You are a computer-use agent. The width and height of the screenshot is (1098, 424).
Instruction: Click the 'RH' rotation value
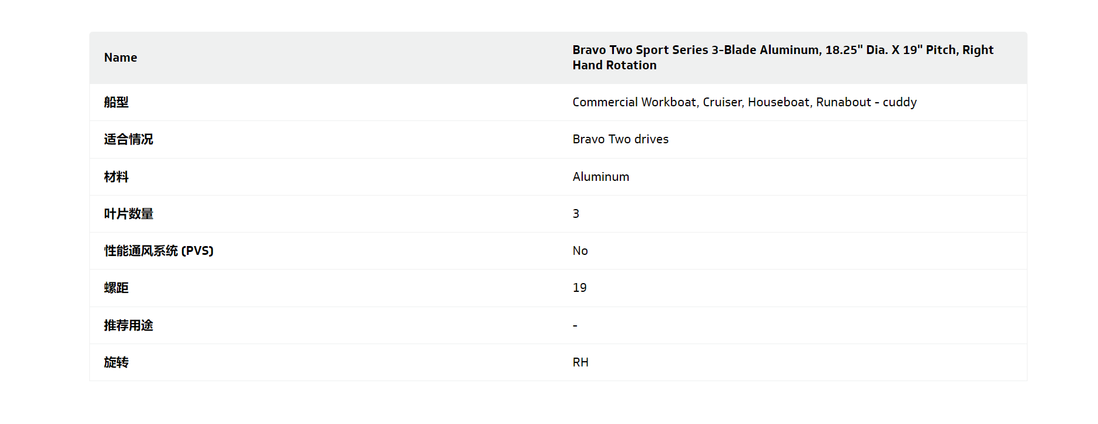580,362
